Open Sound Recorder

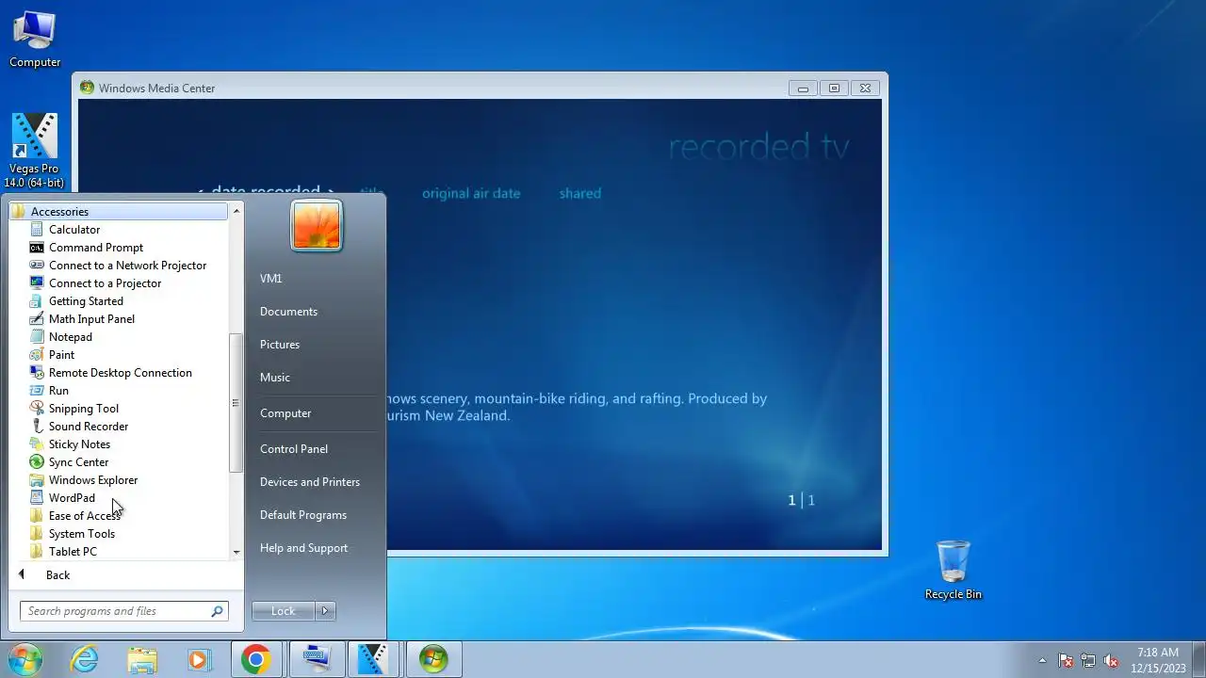click(89, 427)
